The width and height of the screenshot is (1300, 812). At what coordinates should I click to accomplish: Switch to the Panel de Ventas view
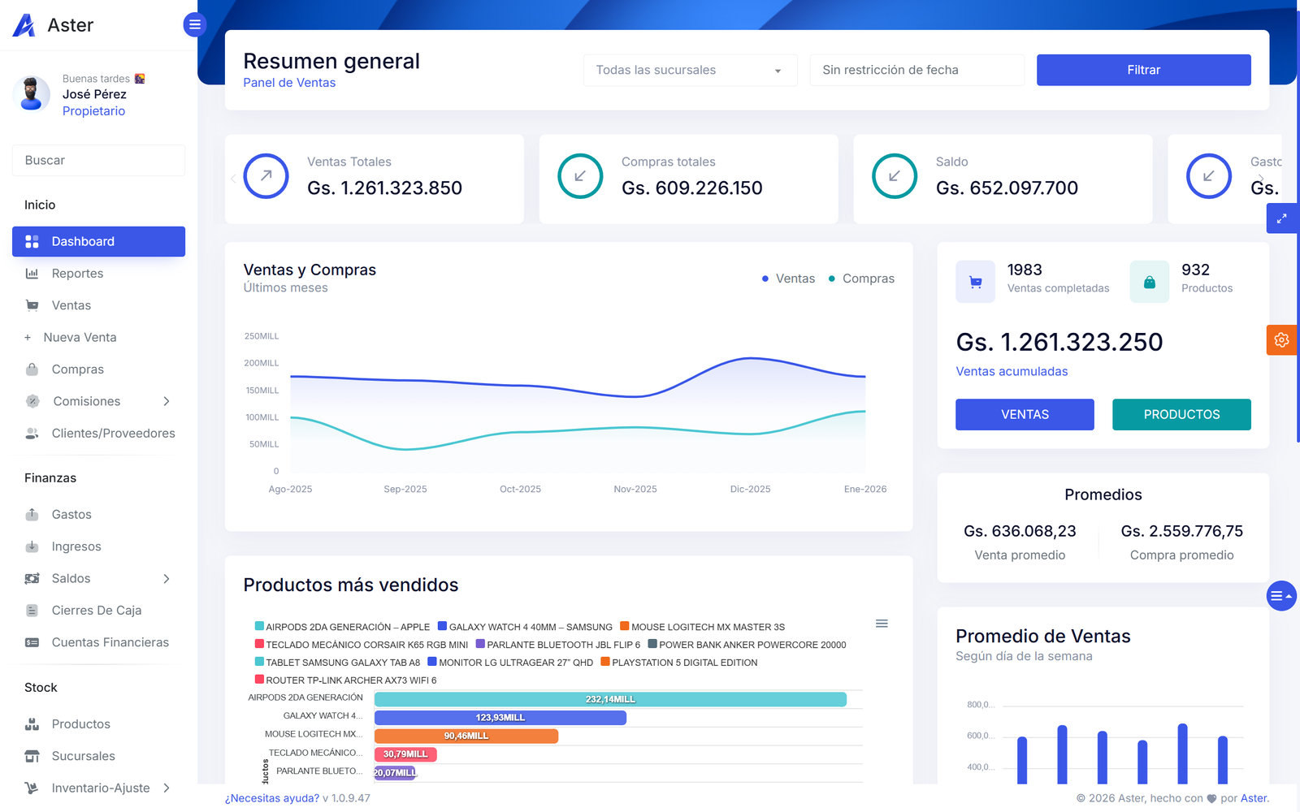[288, 82]
